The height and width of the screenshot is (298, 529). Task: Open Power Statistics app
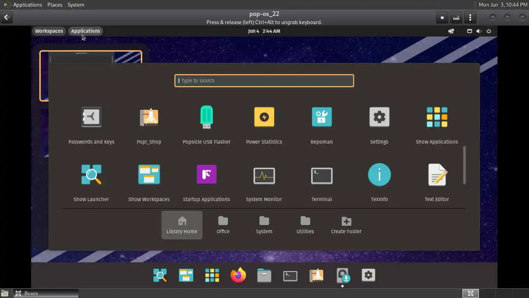[x=264, y=125]
